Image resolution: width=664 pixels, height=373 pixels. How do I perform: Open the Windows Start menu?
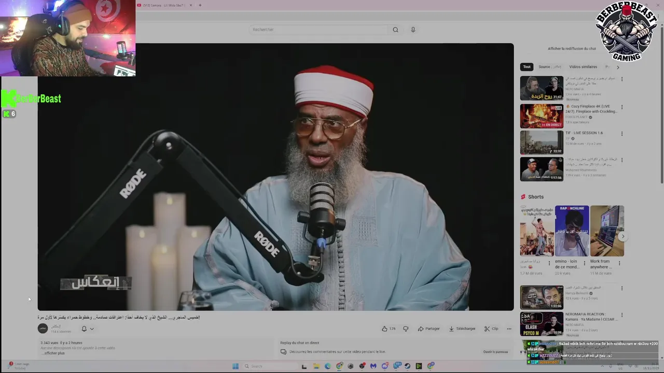[x=235, y=366]
